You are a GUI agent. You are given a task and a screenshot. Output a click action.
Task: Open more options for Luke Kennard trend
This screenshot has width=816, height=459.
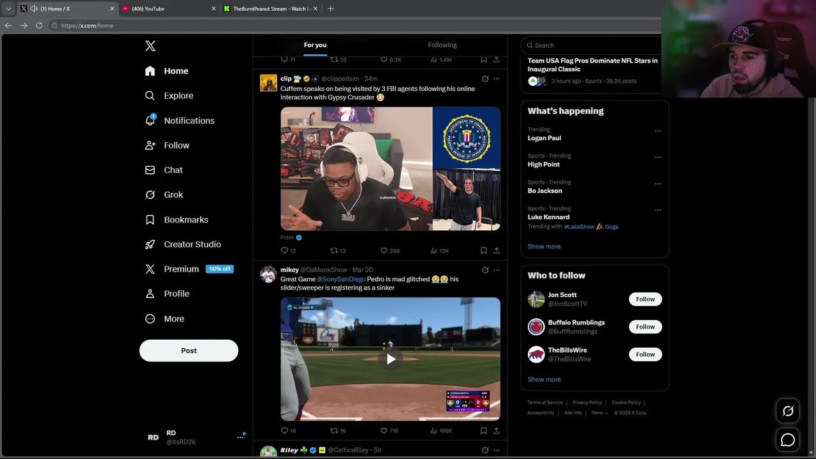coord(658,210)
